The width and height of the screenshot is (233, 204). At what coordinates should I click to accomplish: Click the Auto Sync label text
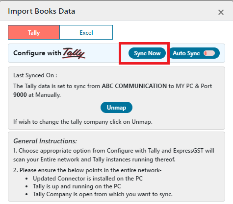[x=186, y=53]
